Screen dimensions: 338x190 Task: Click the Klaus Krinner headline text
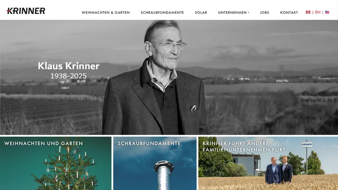(69, 66)
